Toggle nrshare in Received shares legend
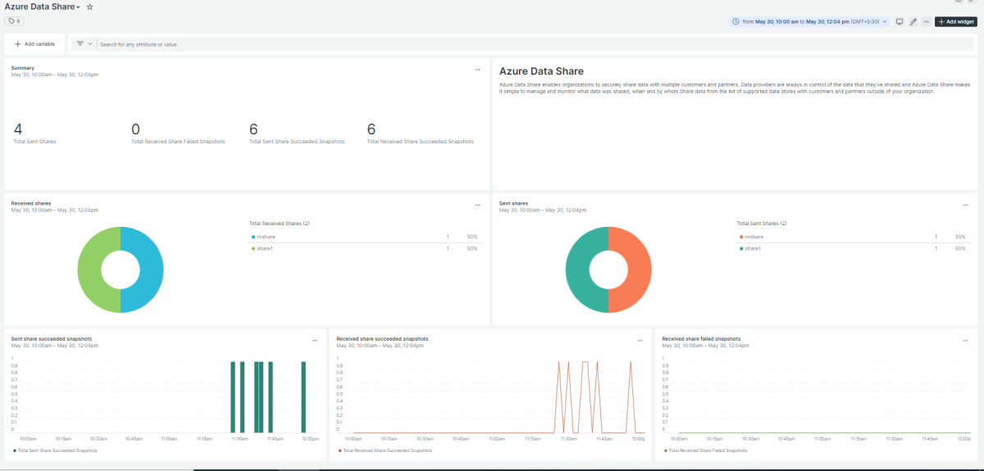Screen dimensions: 984x471 coord(263,237)
